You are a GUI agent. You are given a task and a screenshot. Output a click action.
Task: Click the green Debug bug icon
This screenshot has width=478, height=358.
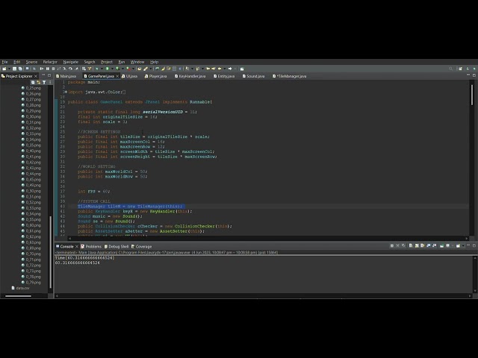[x=97, y=69]
